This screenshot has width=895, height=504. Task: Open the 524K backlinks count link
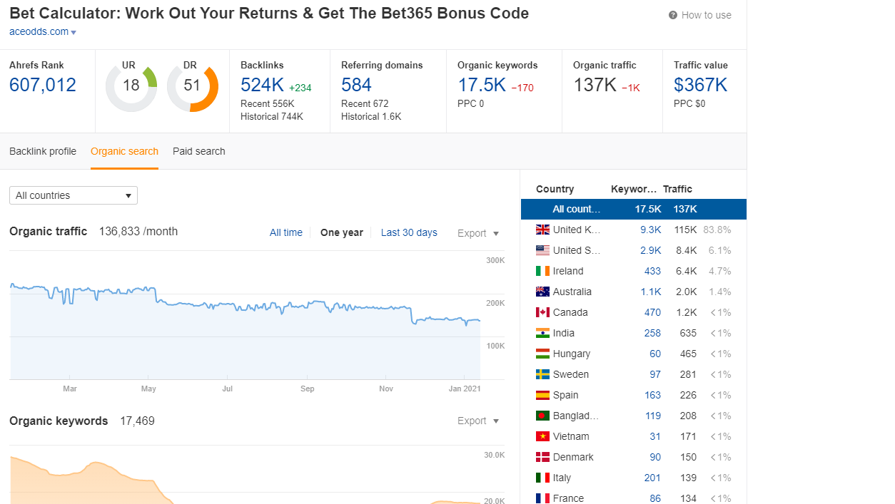pyautogui.click(x=262, y=86)
